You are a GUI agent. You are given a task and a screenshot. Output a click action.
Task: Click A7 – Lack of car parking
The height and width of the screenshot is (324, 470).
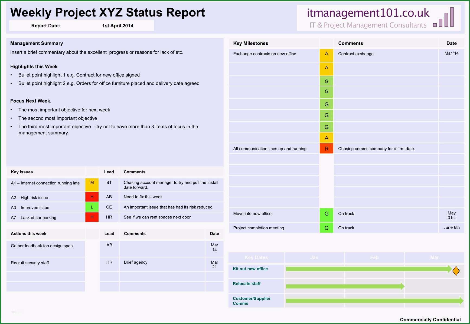pyautogui.click(x=34, y=218)
